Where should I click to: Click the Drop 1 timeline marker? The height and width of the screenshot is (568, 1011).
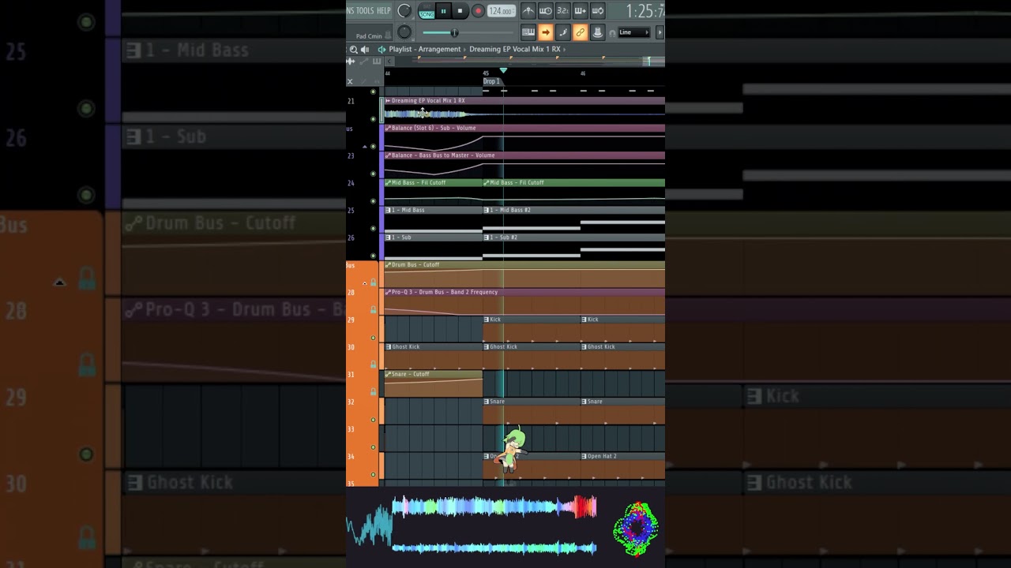pyautogui.click(x=491, y=81)
